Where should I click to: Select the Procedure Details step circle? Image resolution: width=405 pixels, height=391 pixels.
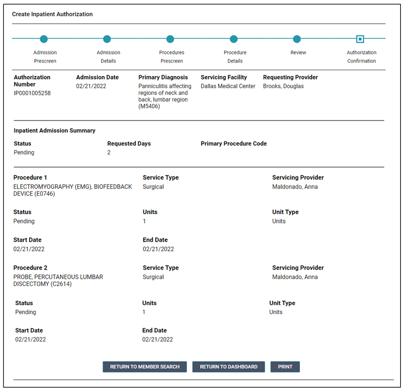(x=234, y=39)
